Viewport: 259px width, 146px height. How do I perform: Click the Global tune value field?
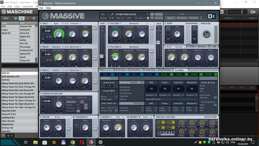click(109, 86)
